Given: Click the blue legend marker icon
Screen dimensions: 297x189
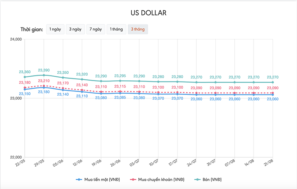Looking at the screenshot, I should (x=79, y=179).
